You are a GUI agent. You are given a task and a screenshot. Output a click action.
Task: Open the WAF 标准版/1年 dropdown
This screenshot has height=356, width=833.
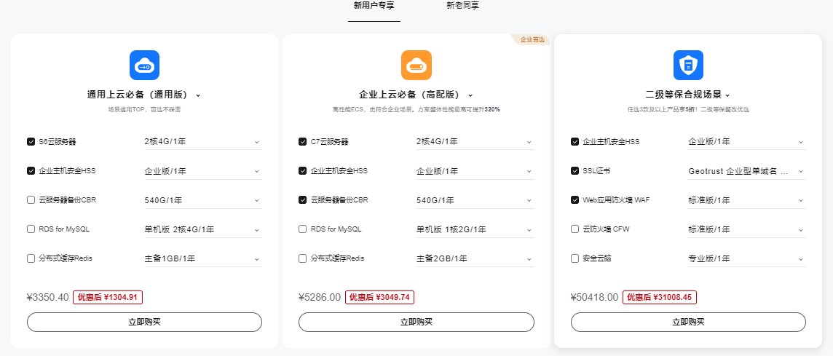[746, 200]
